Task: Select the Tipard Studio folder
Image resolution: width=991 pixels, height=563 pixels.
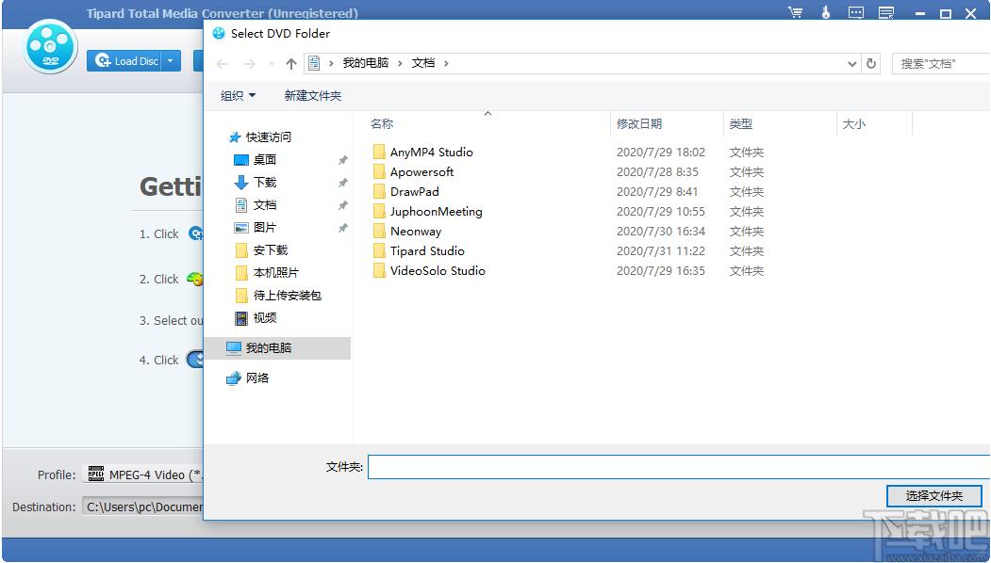Action: (x=426, y=250)
